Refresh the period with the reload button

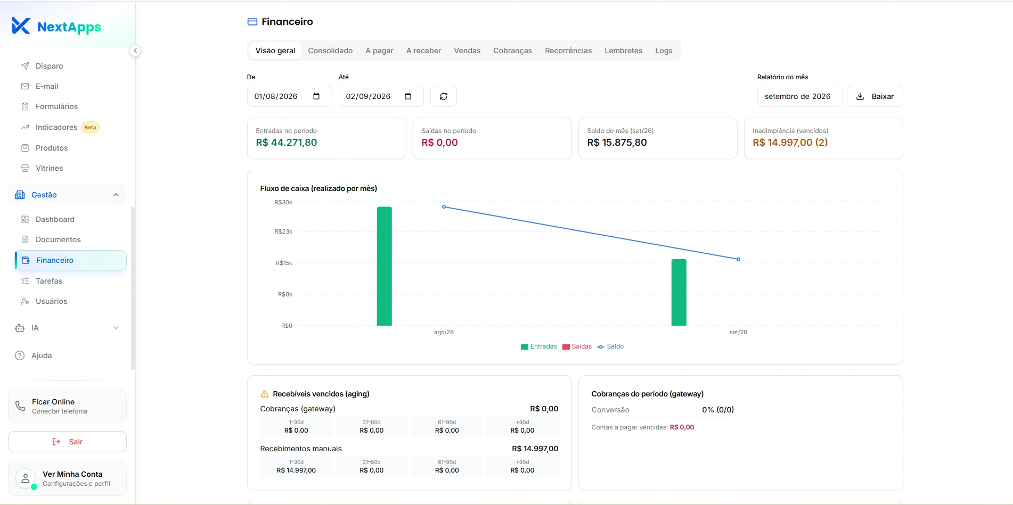click(444, 96)
